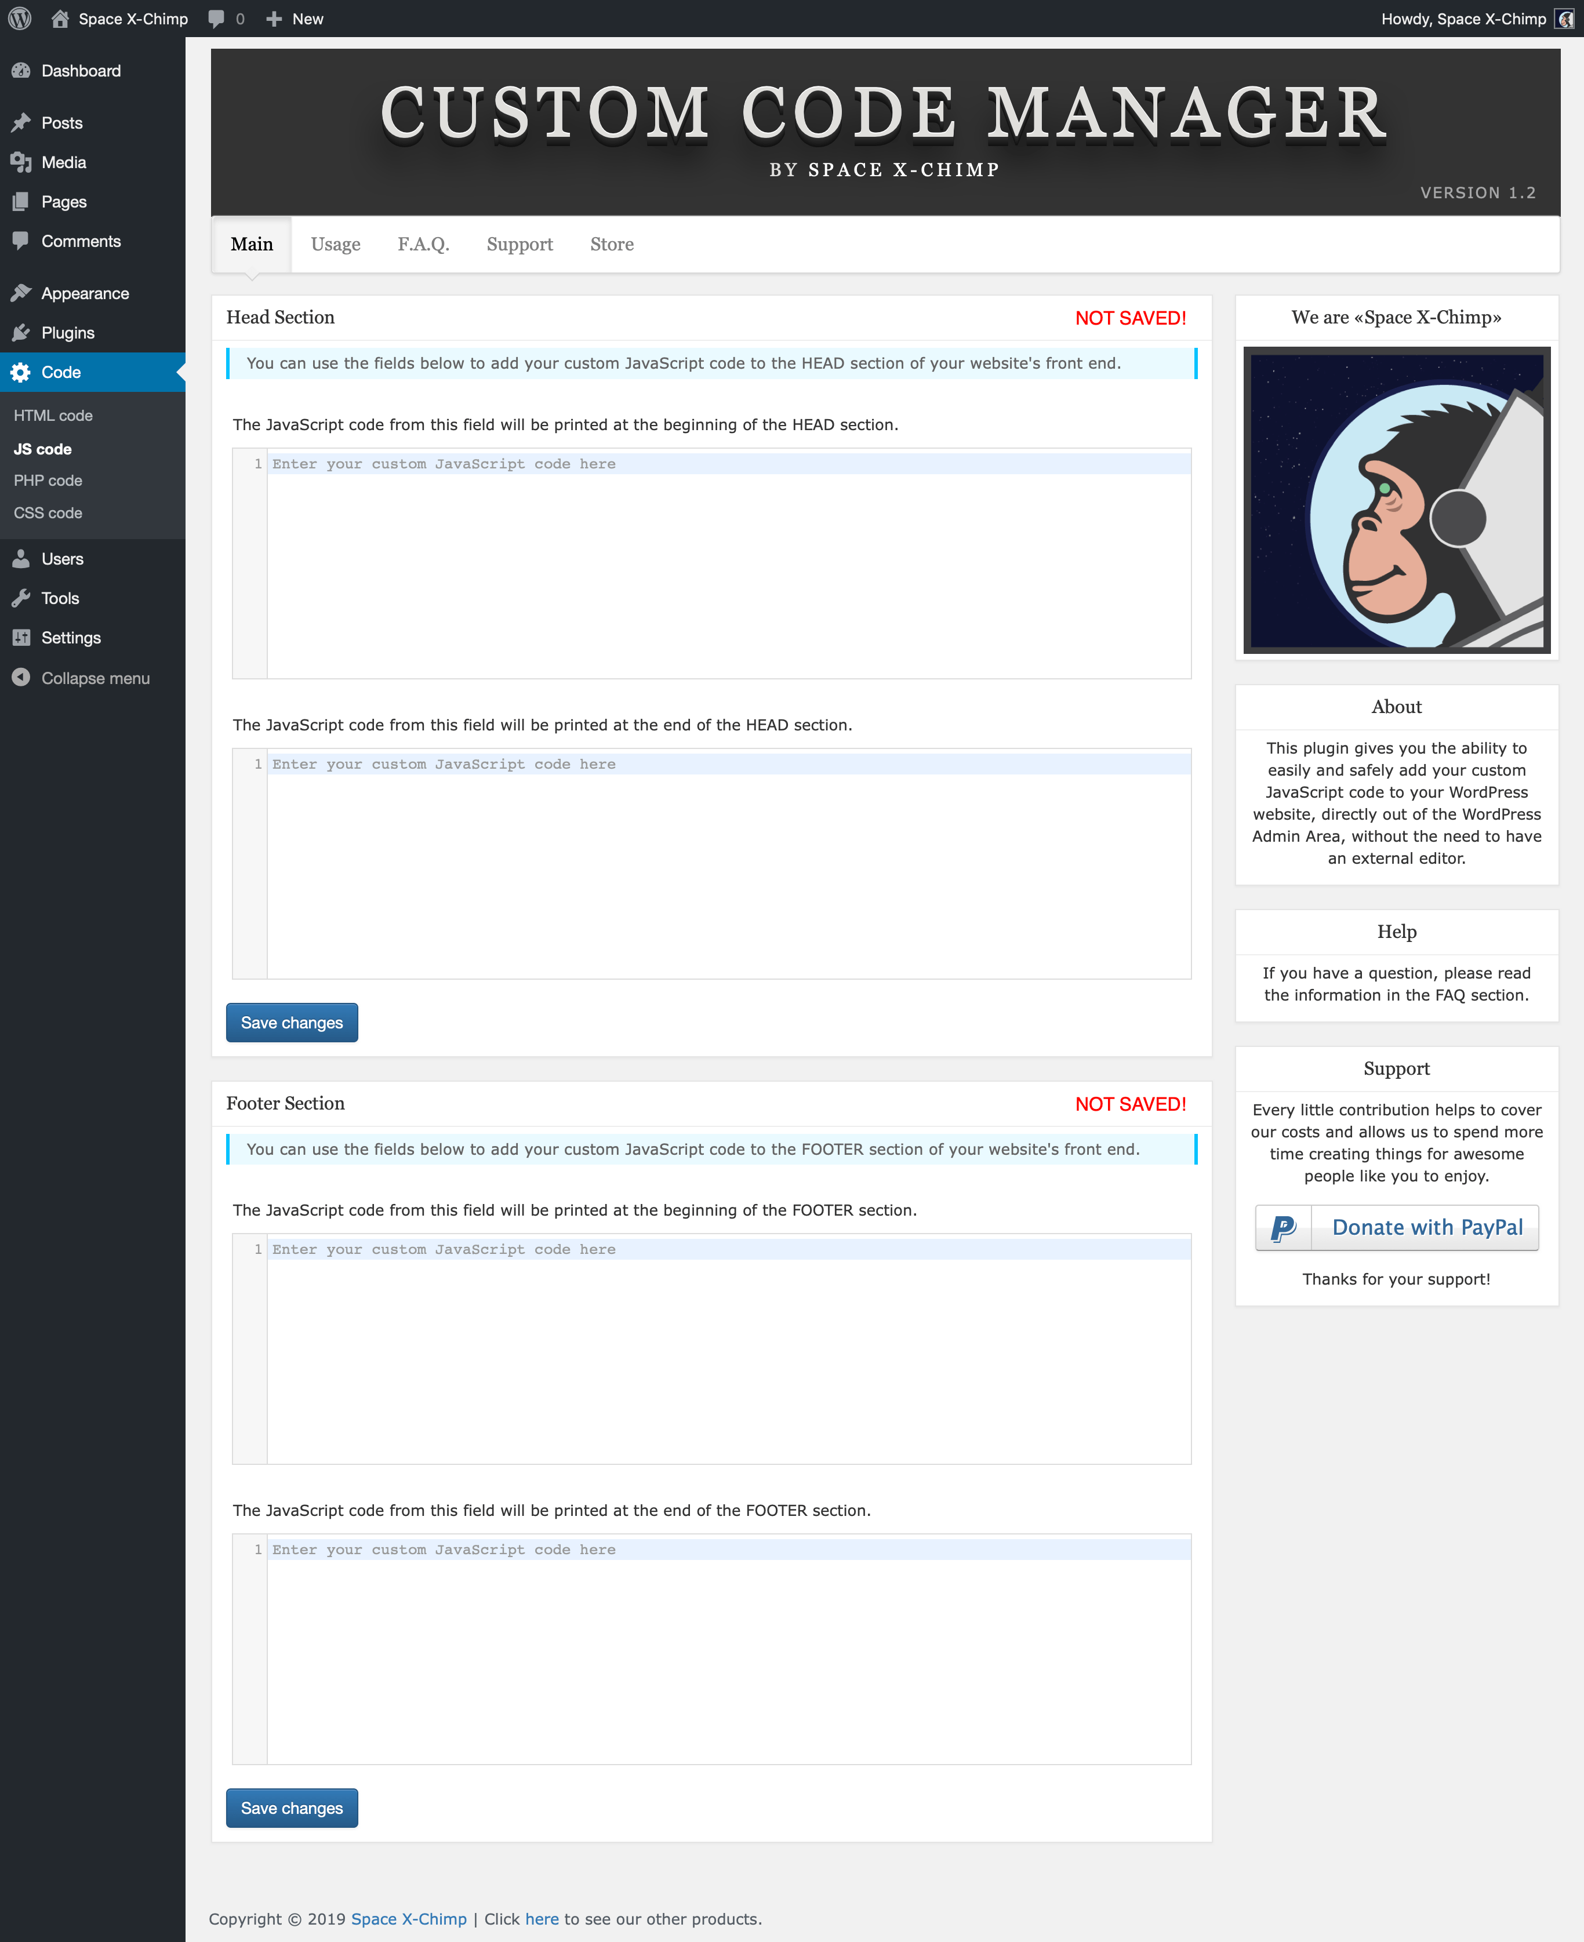Switch to the Main tab
This screenshot has width=1584, height=1942.
(252, 243)
